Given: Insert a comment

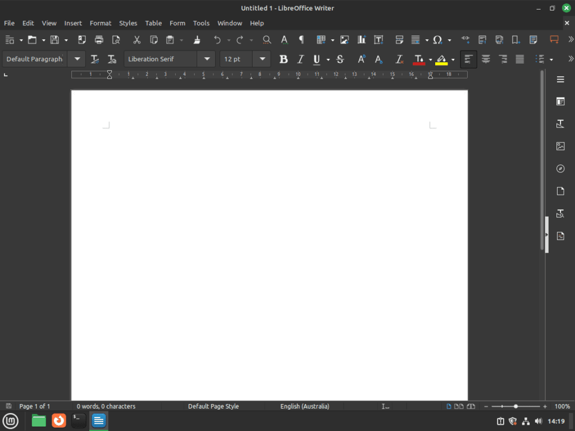Looking at the screenshot, I should (555, 39).
